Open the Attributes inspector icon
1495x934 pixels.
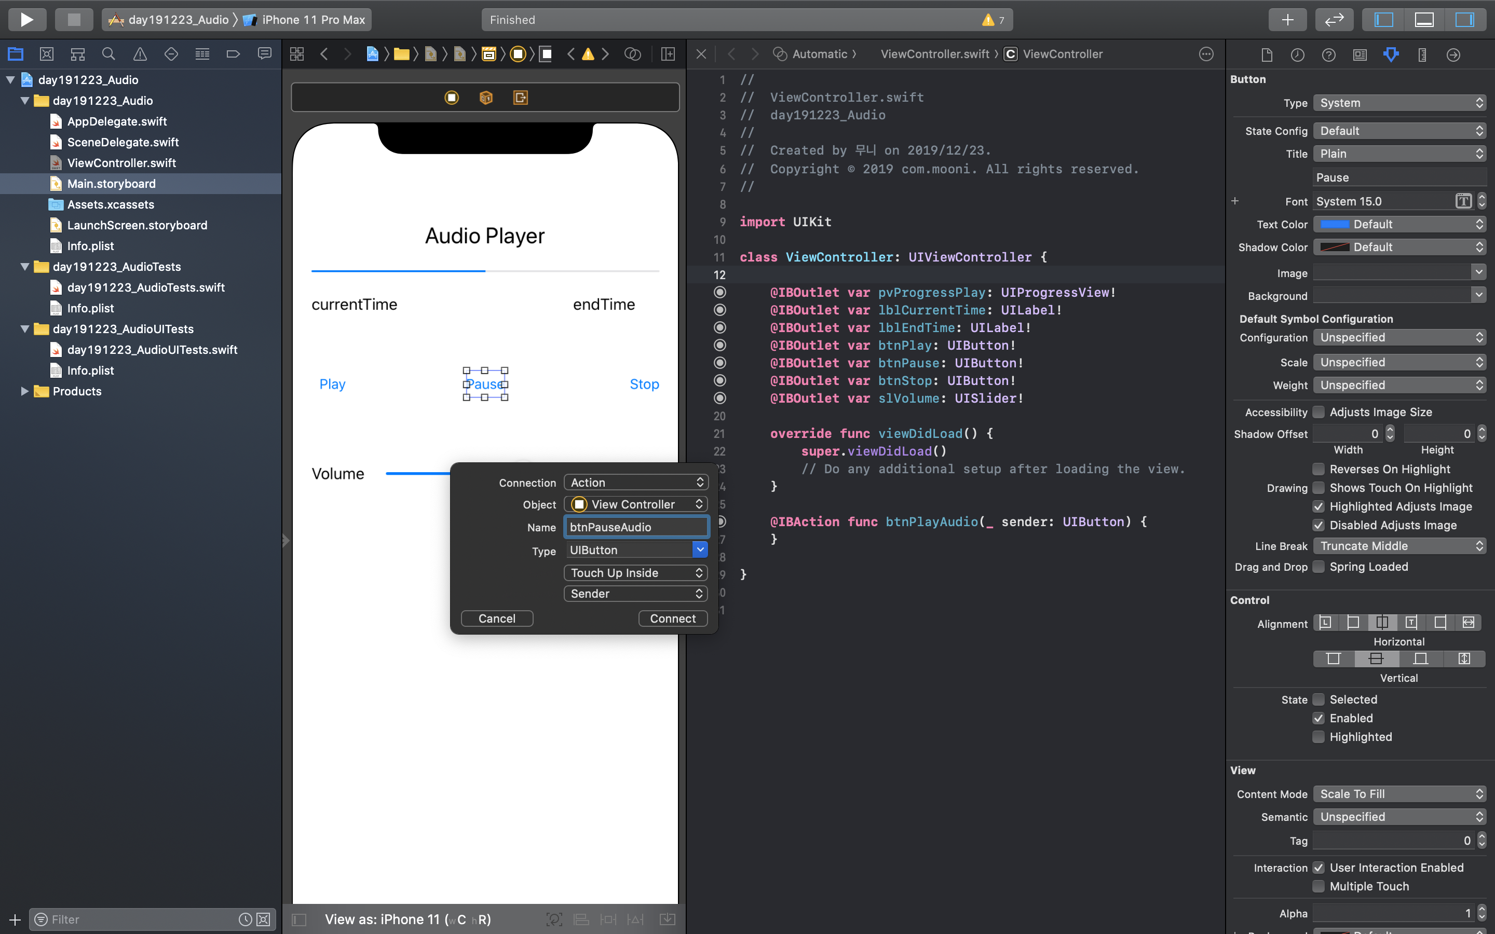[x=1391, y=54]
